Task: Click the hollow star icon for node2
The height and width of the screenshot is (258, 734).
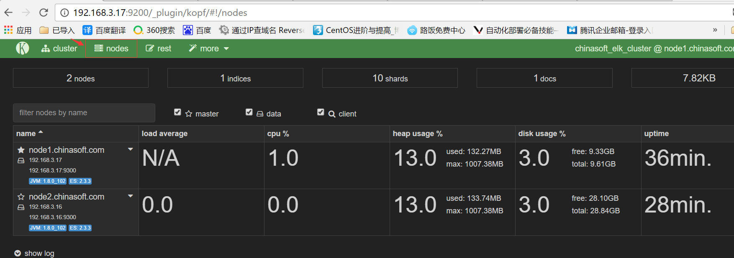Action: pos(21,197)
